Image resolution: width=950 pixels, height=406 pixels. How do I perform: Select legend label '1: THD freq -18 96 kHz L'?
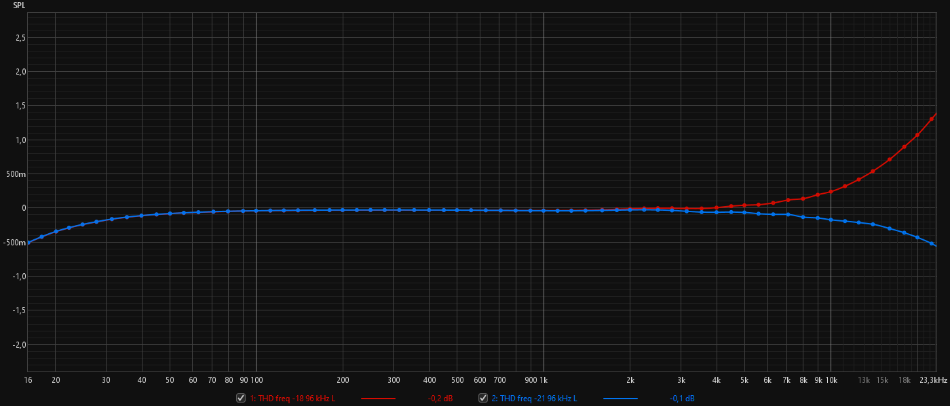[292, 399]
